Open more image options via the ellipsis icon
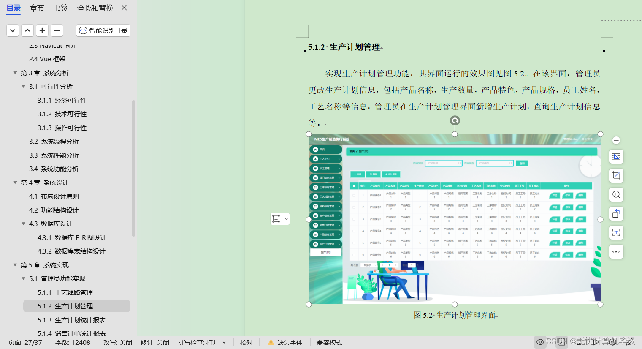 click(616, 251)
